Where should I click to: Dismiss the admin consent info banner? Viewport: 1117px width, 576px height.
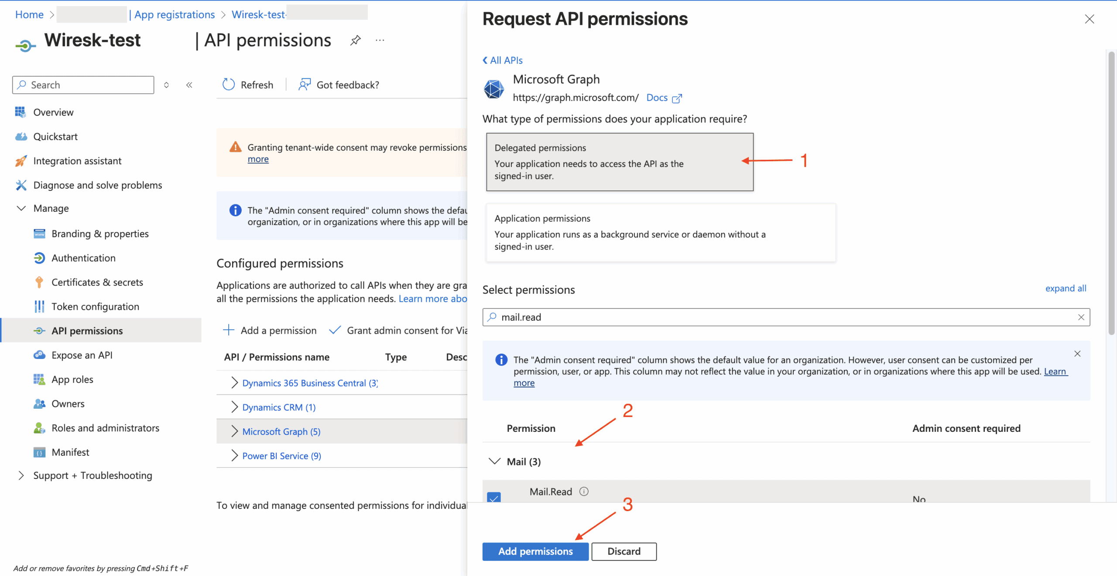[1077, 354]
